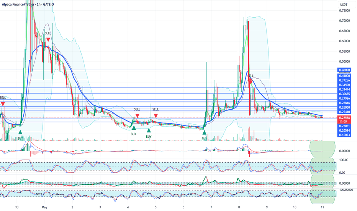Image resolution: width=357 pixels, height=211 pixels.
Task: Click the SELL arrow at chart's left edge
Action: click(3, 104)
